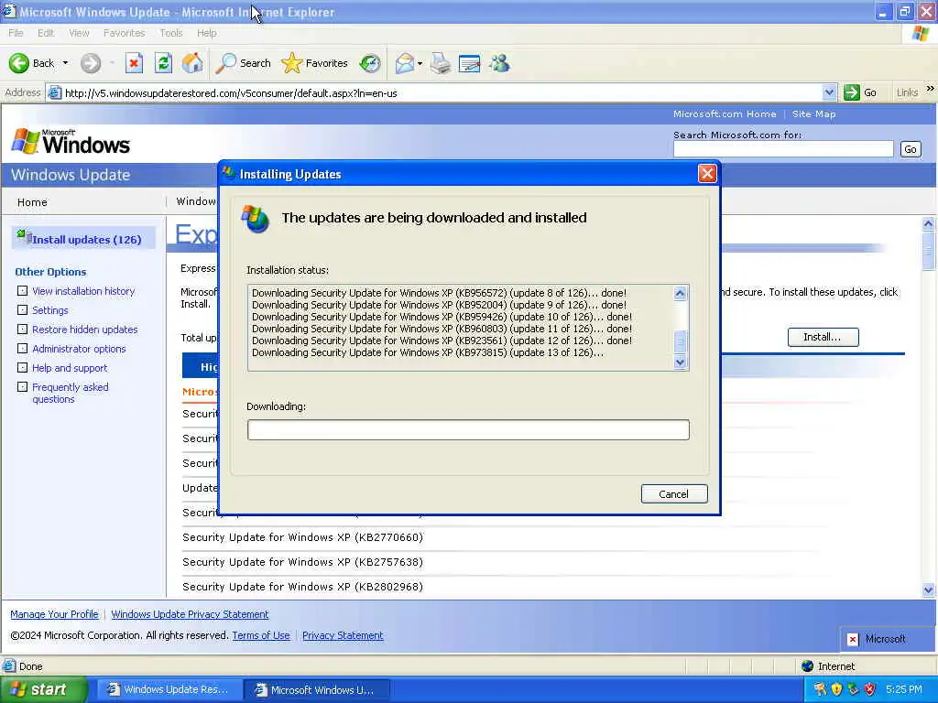Image resolution: width=938 pixels, height=703 pixels.
Task: Click the Search Microsoft.com input field
Action: pos(783,149)
